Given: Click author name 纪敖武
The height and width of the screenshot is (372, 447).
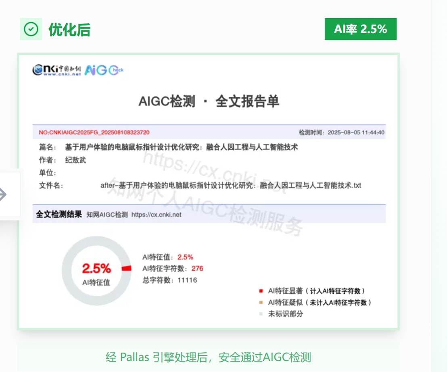Looking at the screenshot, I should [75, 160].
